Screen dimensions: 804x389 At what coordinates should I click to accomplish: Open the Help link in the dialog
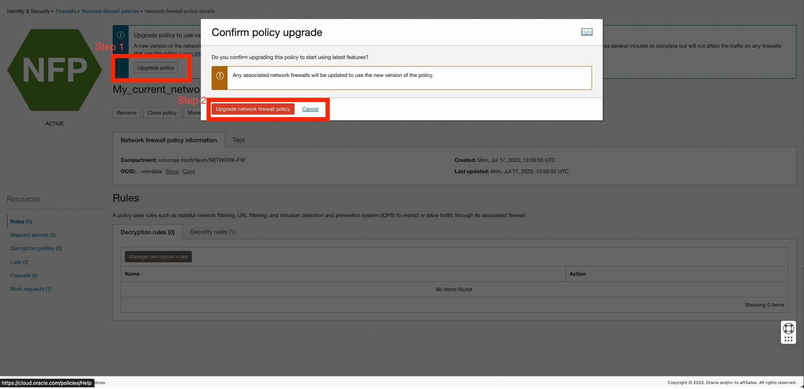[587, 32]
